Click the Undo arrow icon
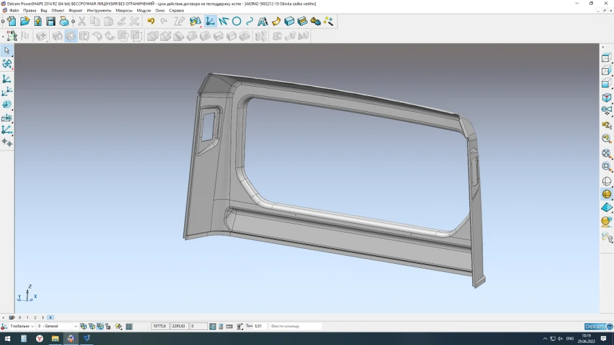The width and height of the screenshot is (614, 345). [x=151, y=22]
